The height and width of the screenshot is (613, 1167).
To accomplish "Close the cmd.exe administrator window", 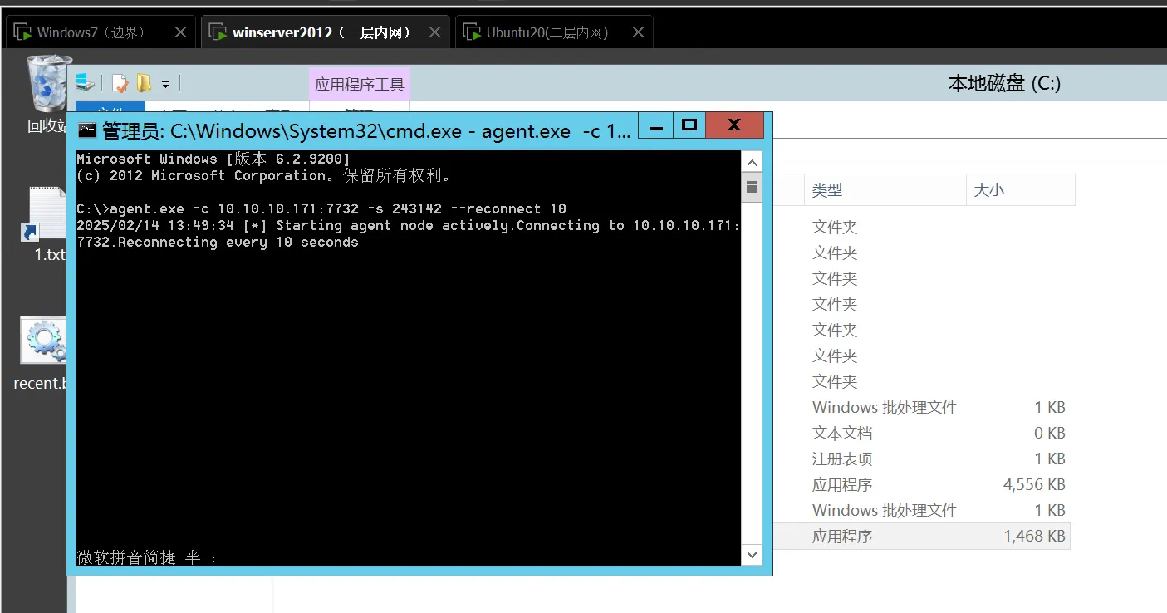I will pyautogui.click(x=733, y=125).
